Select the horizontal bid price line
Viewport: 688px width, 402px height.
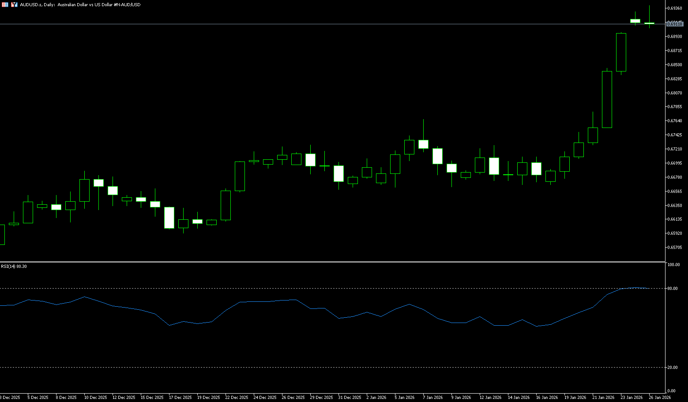coord(309,24)
